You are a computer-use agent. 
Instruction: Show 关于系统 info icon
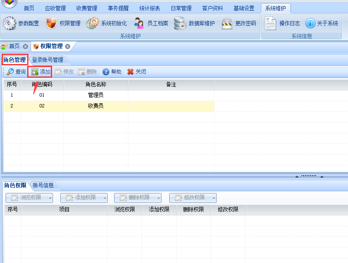coord(310,23)
